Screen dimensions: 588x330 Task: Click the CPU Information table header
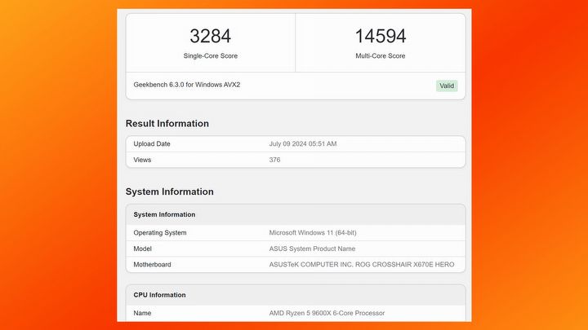(159, 295)
